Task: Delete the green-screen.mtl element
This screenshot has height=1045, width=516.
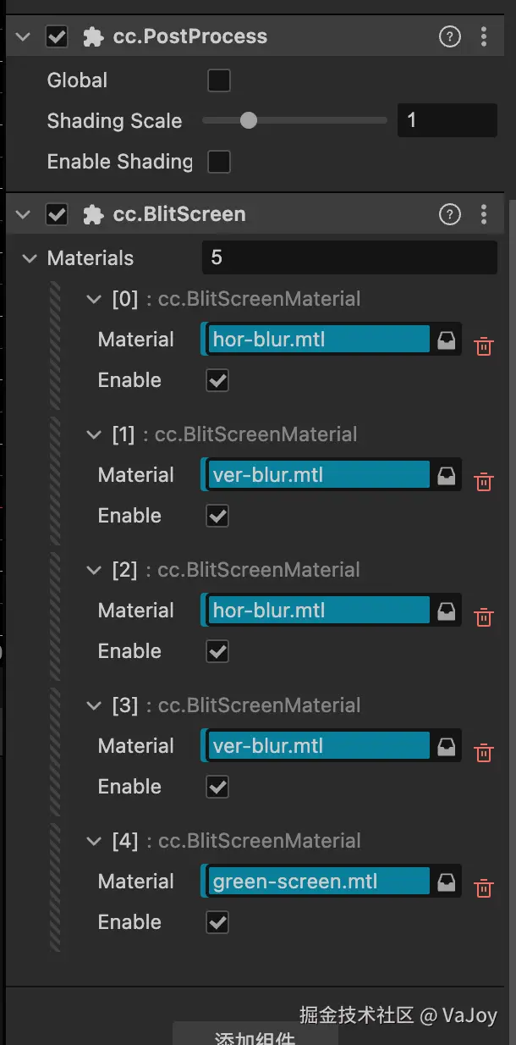Action: tap(484, 888)
